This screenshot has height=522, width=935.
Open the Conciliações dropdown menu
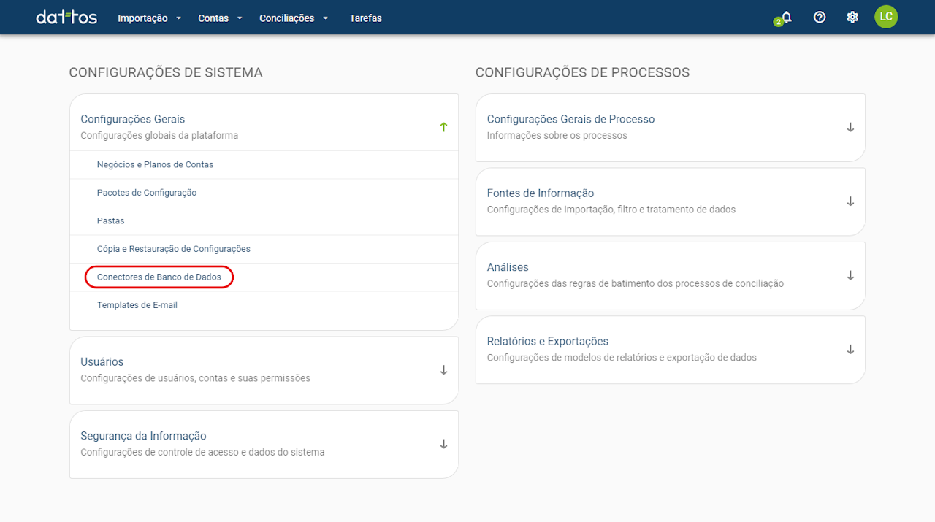(x=293, y=18)
